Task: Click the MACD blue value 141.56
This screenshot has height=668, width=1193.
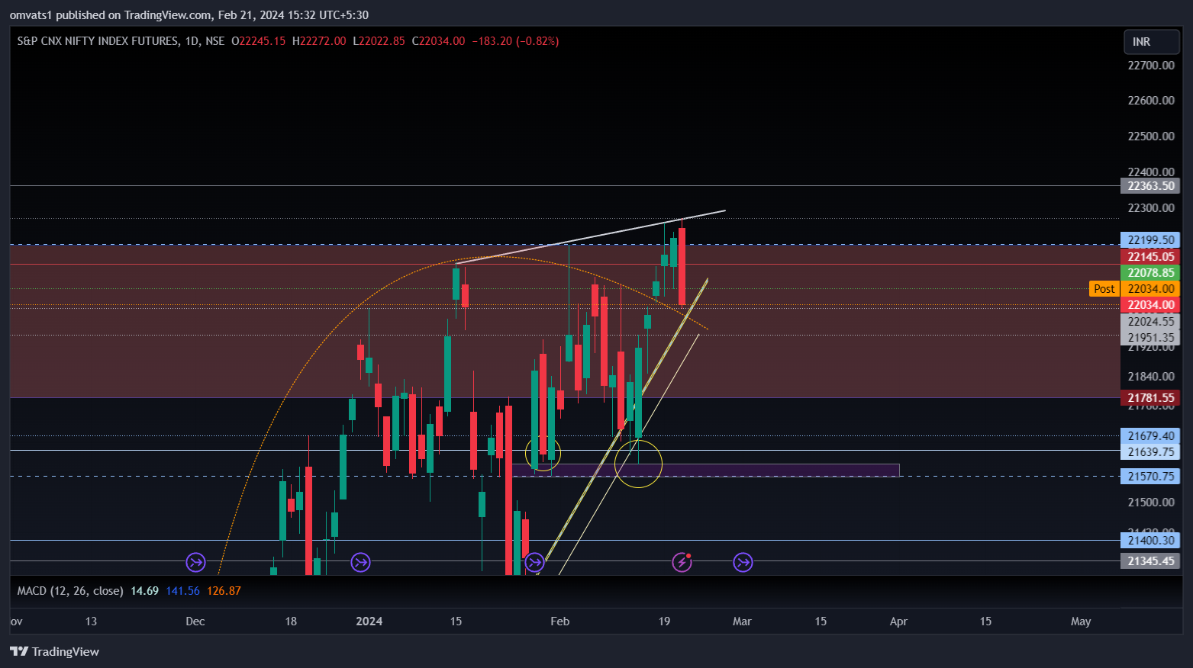Action: coord(182,591)
